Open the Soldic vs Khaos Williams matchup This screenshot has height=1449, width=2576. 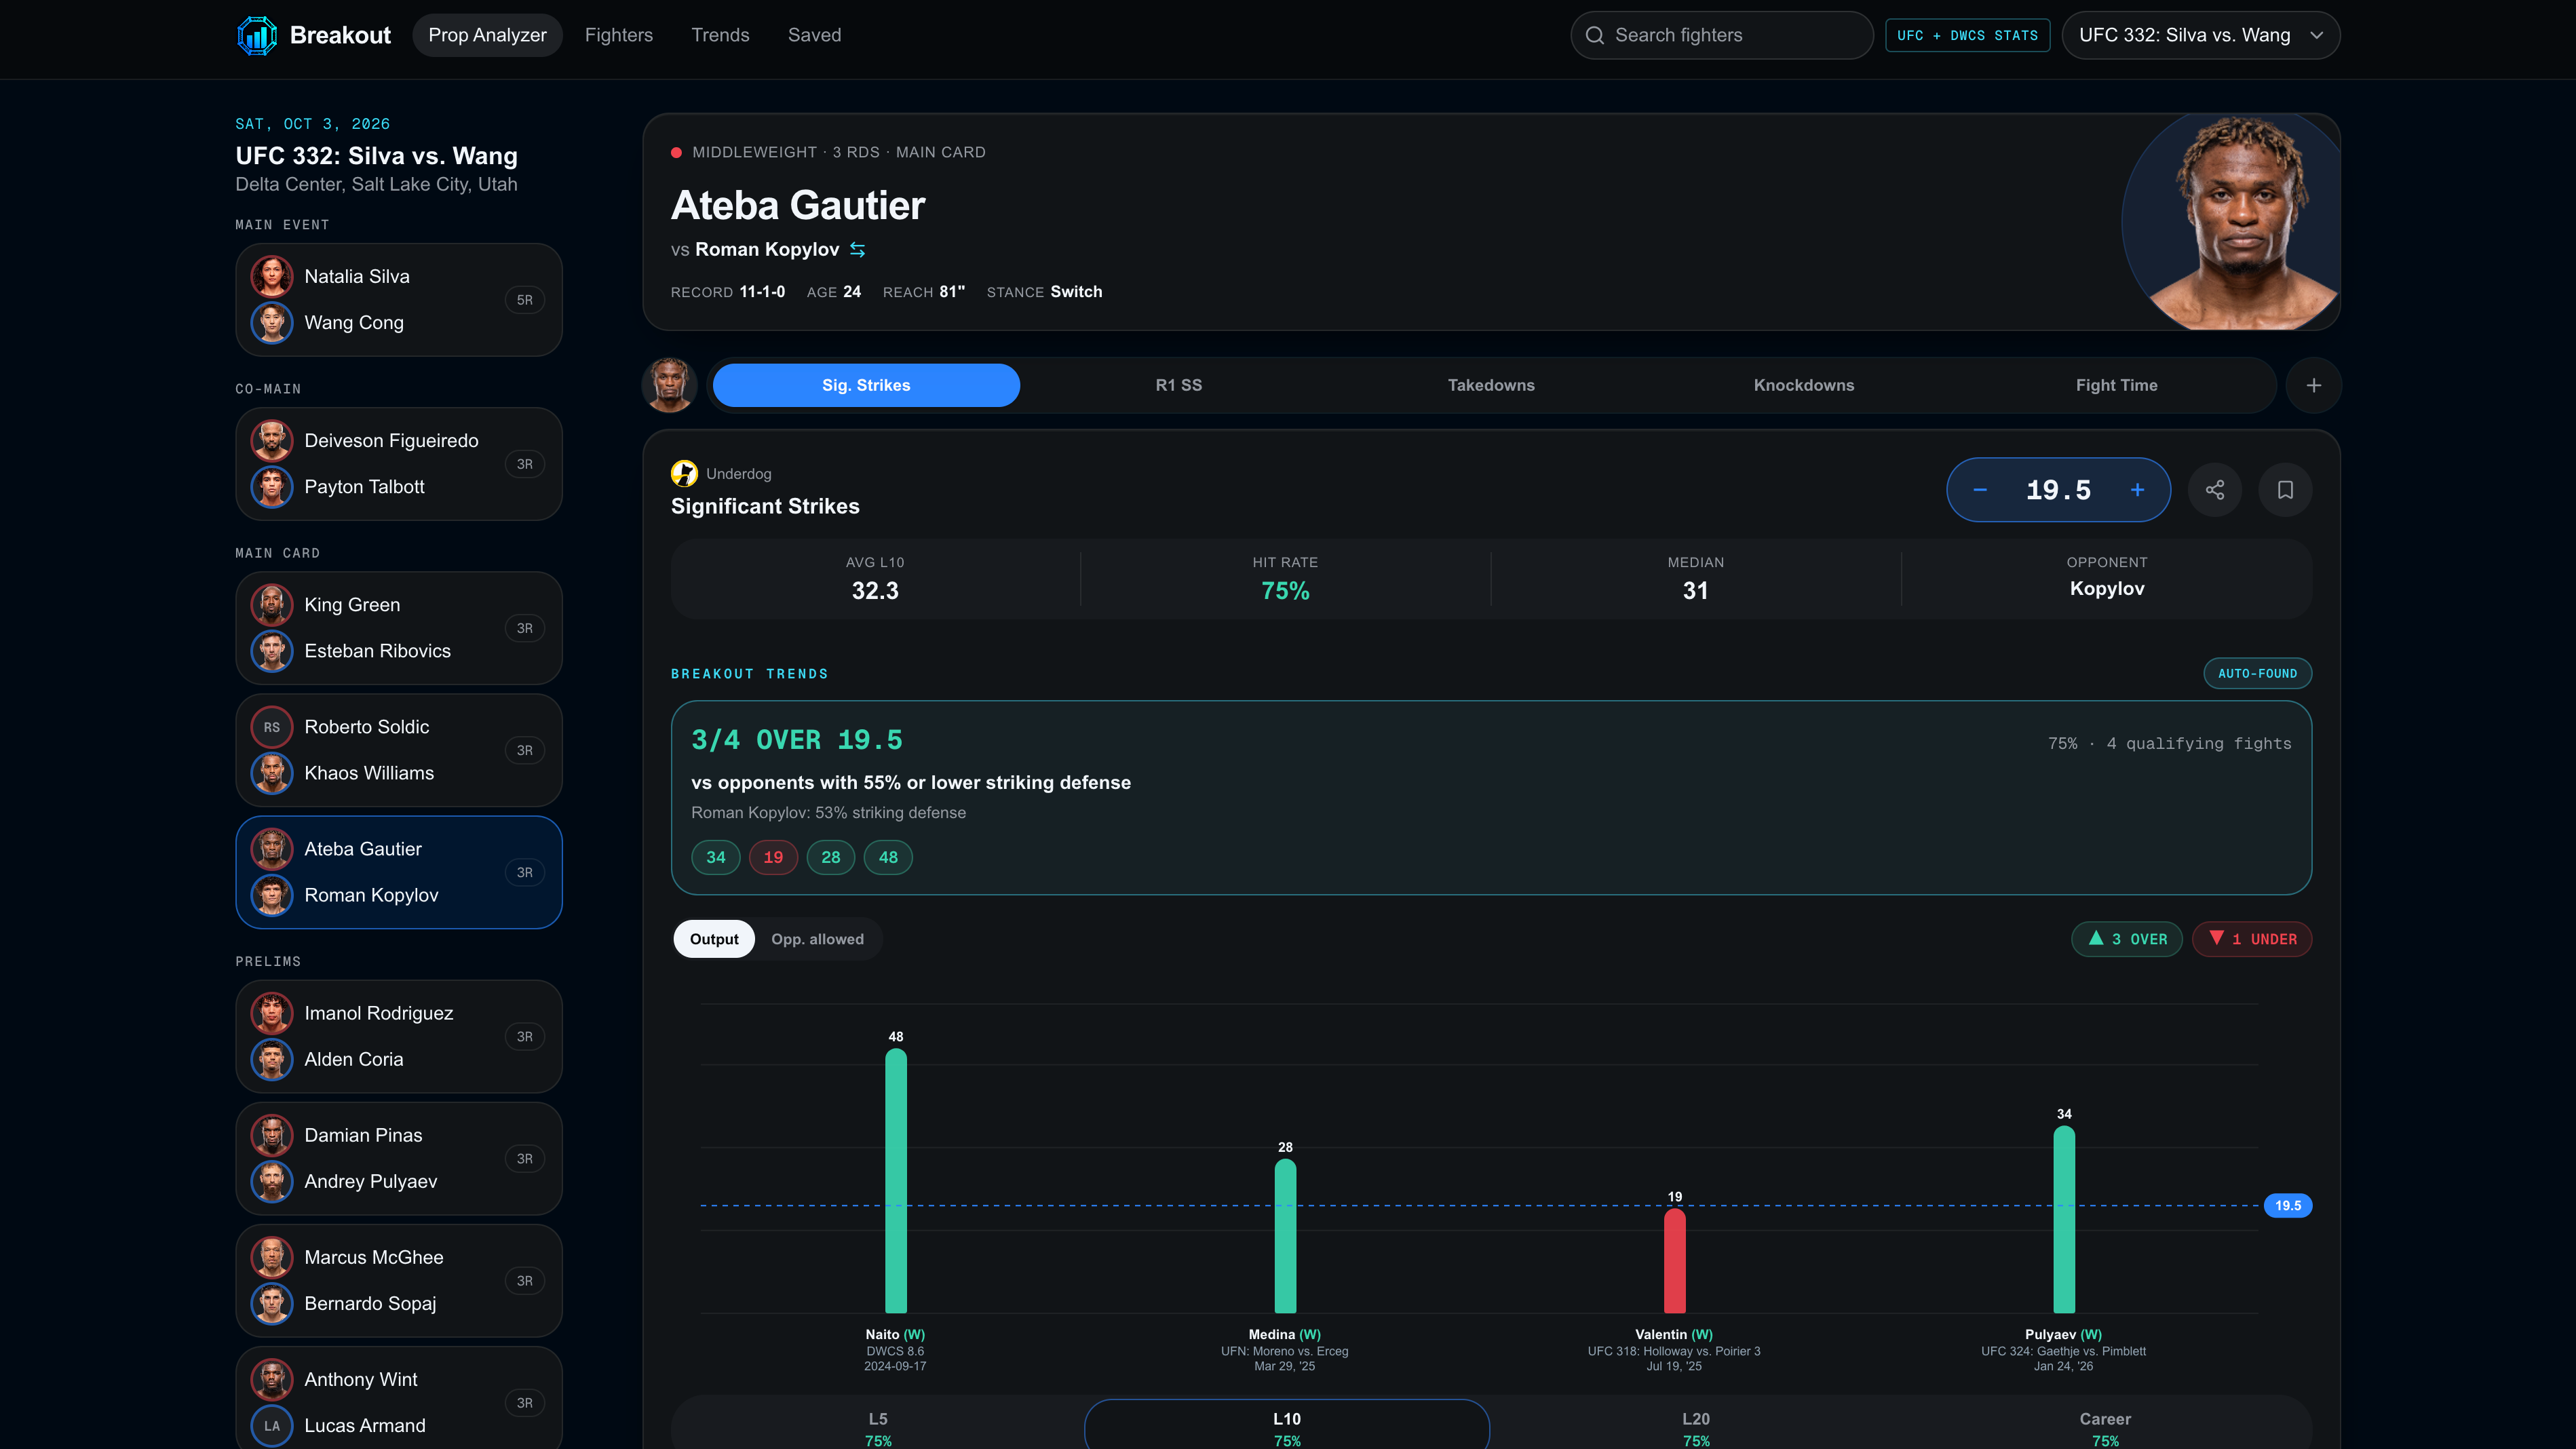(399, 750)
